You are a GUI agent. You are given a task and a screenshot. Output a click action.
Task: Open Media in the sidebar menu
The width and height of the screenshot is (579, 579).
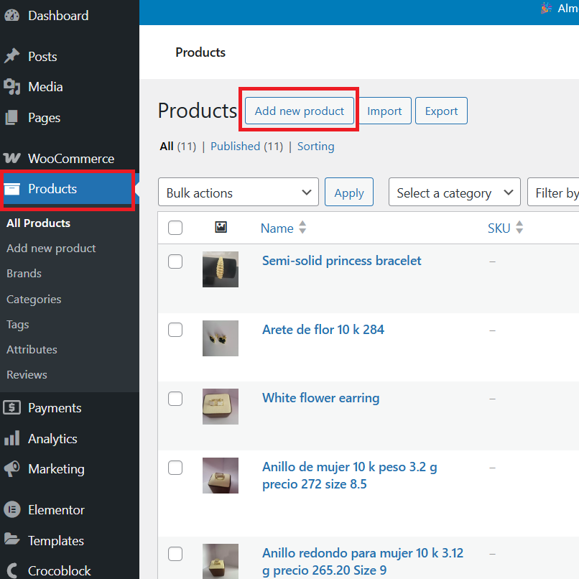(45, 87)
